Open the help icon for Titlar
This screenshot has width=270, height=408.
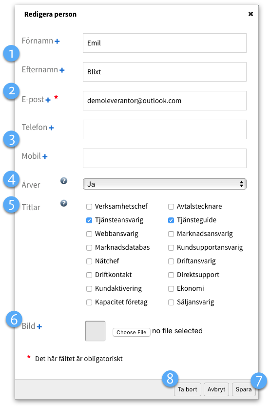coord(64,203)
